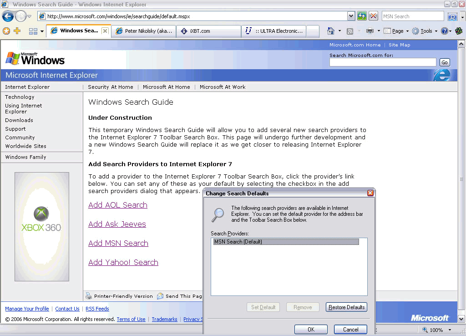Switch to ULTRA Electronics tab
Image resolution: width=466 pixels, height=336 pixels.
click(x=274, y=31)
